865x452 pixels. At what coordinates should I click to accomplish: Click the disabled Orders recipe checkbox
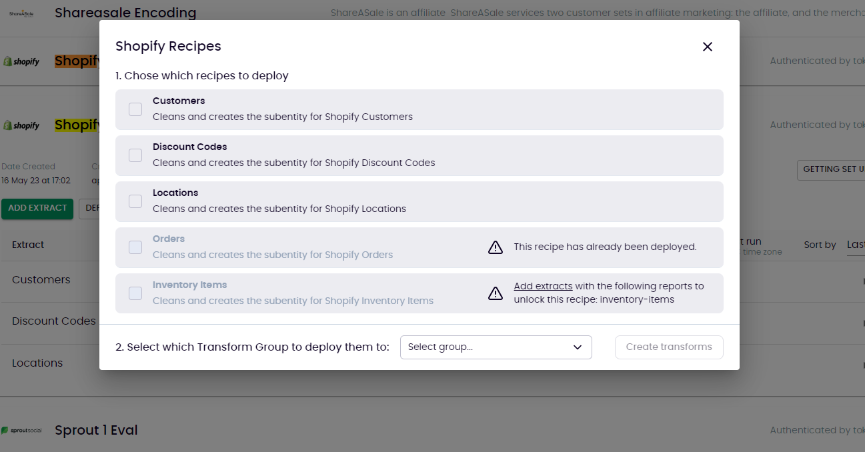tap(135, 247)
